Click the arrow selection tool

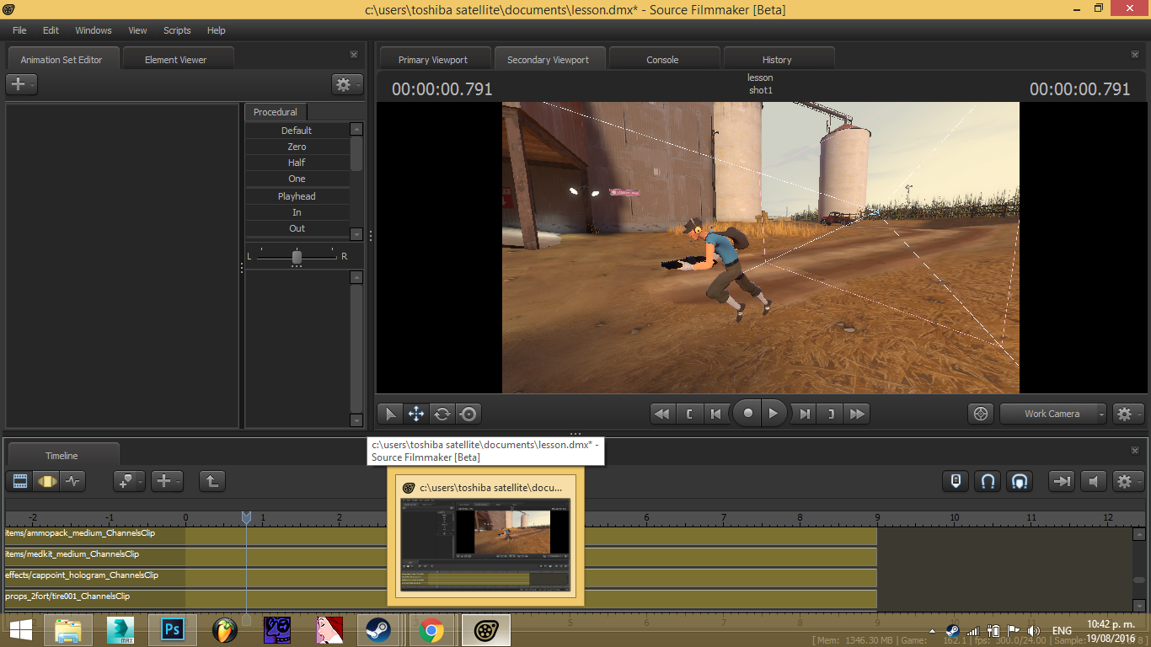coord(389,414)
